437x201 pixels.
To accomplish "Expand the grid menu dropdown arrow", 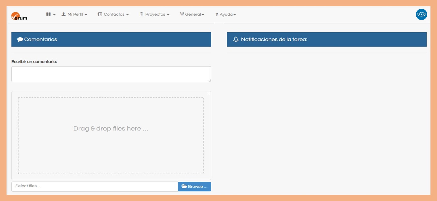I will [x=54, y=15].
